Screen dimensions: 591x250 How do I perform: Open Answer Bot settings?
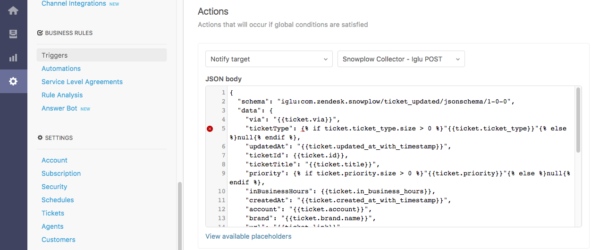[x=59, y=108]
